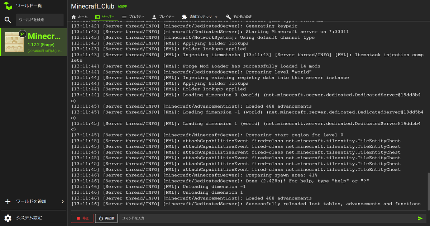Expand the ワールドを追加 chevron arrow
430x226 pixels.
pos(63,202)
